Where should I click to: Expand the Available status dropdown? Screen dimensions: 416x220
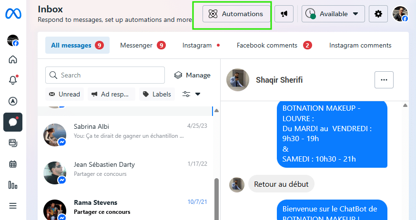(x=333, y=14)
